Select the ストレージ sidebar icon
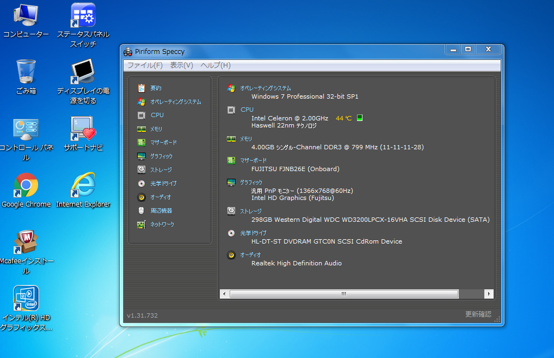The width and height of the screenshot is (554, 358). click(141, 169)
